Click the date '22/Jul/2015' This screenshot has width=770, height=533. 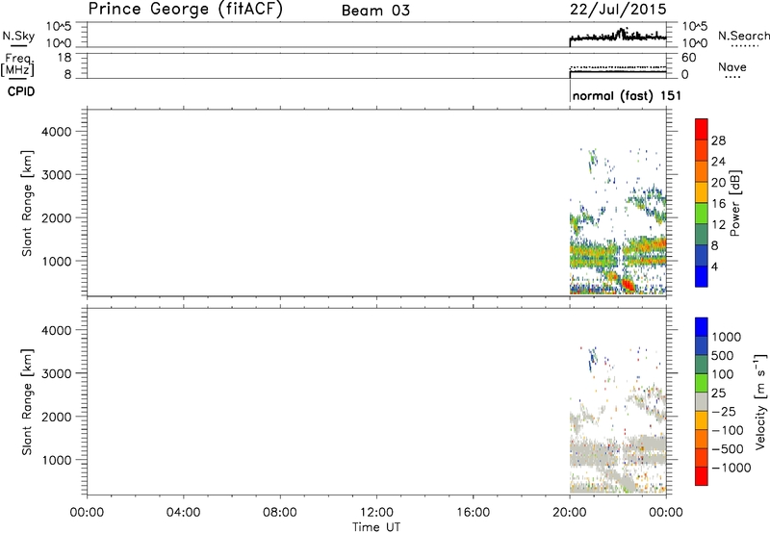click(618, 10)
